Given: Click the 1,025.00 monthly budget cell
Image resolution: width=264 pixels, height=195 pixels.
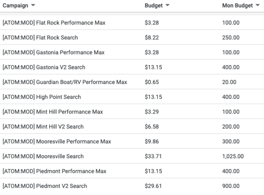Looking at the screenshot, I should tap(233, 156).
